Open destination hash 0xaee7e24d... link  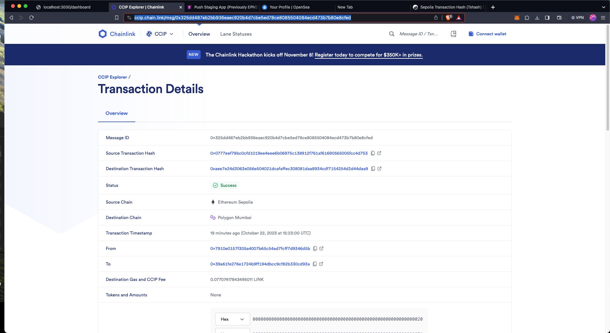click(289, 169)
